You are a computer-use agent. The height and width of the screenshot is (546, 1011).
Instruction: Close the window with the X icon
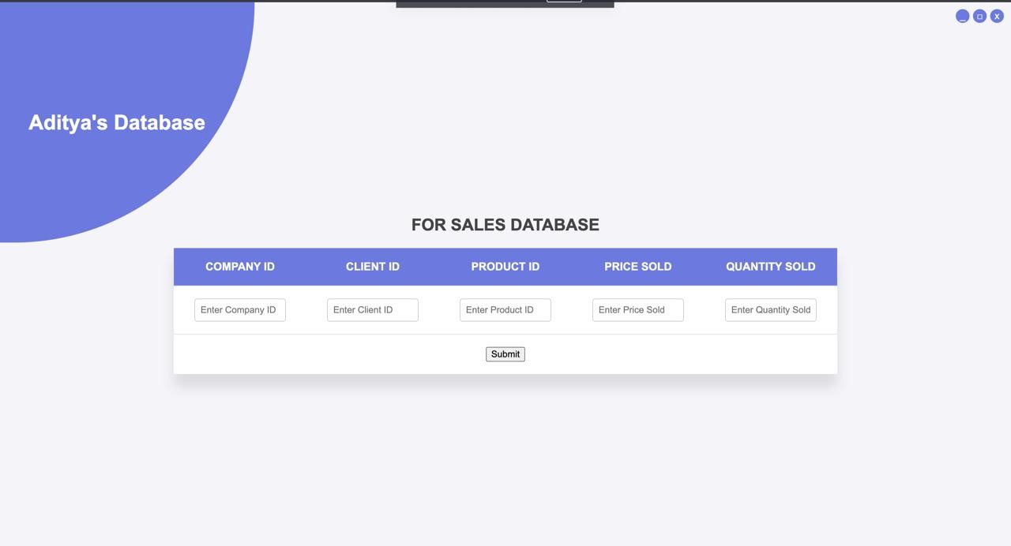tap(997, 16)
